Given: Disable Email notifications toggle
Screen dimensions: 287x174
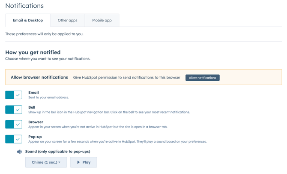Looking at the screenshot, I should click(x=14, y=95).
